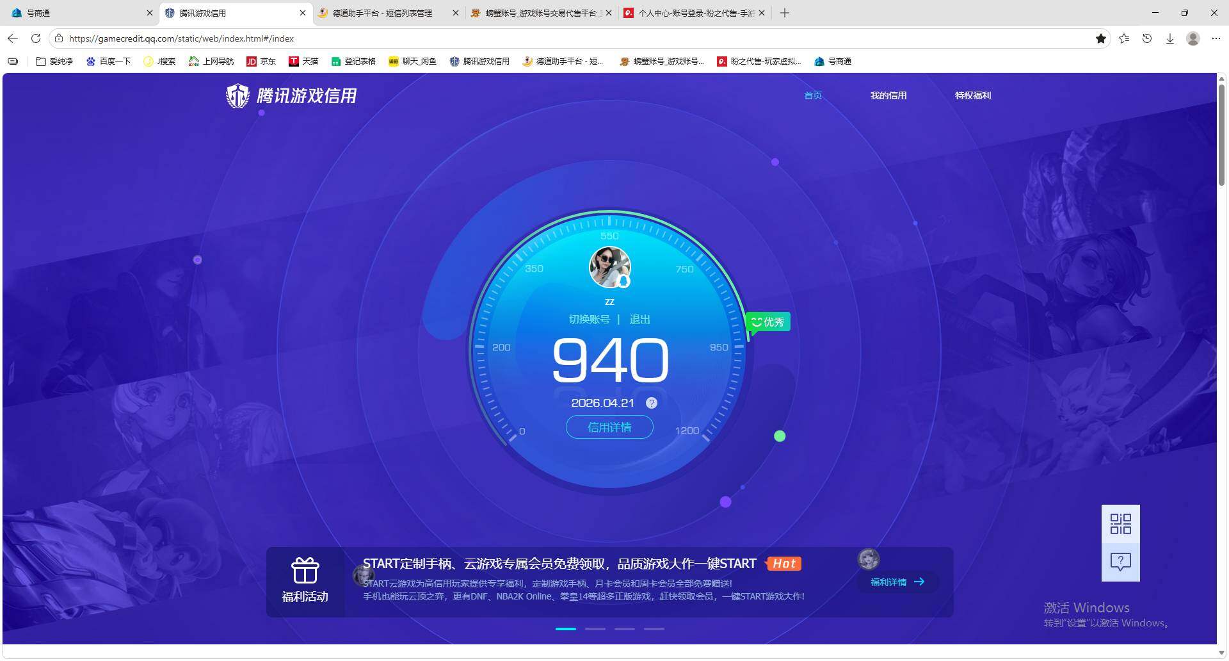Click the 退出 logout link
1229x661 pixels.
coord(639,319)
